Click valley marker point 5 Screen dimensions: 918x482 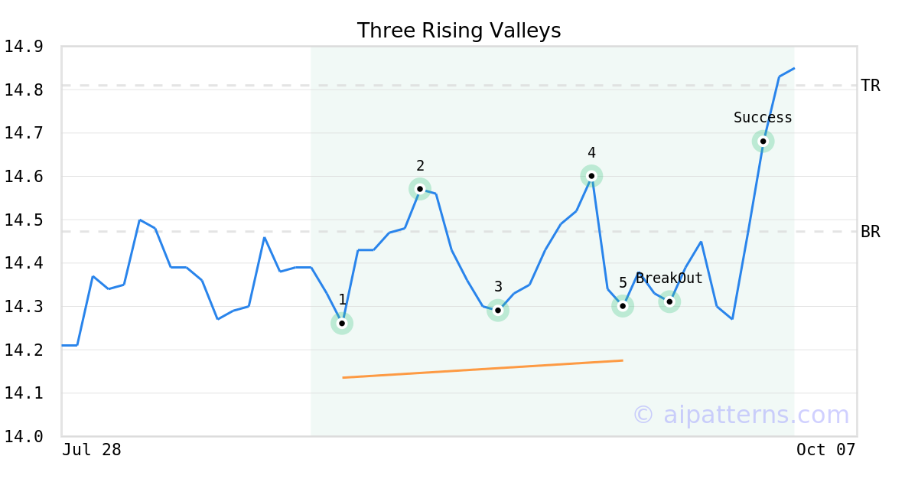(623, 306)
